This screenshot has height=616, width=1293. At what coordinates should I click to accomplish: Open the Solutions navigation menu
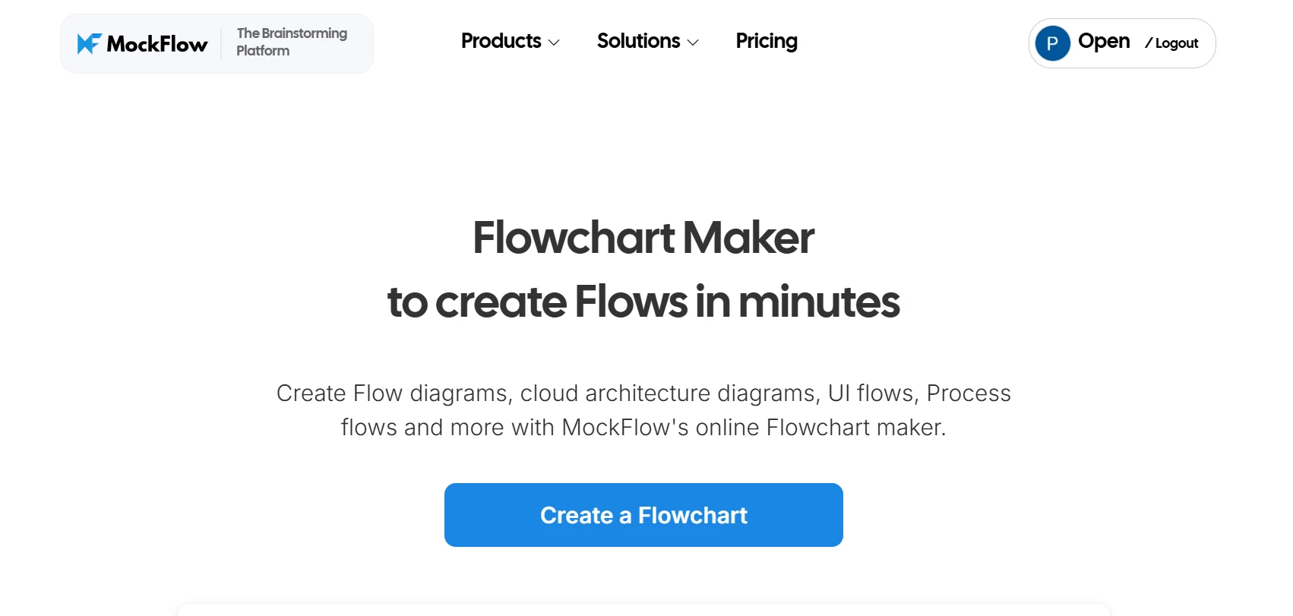[638, 41]
